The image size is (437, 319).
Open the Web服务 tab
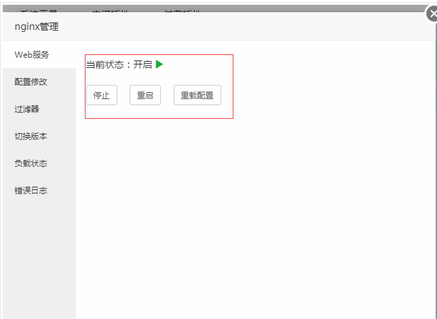39,55
